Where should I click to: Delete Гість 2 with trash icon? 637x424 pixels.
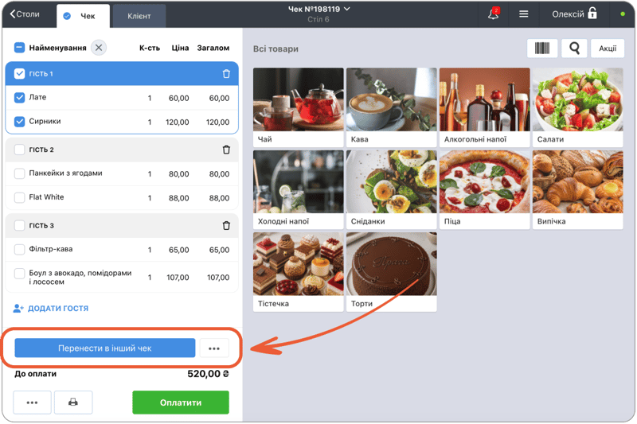pos(226,150)
